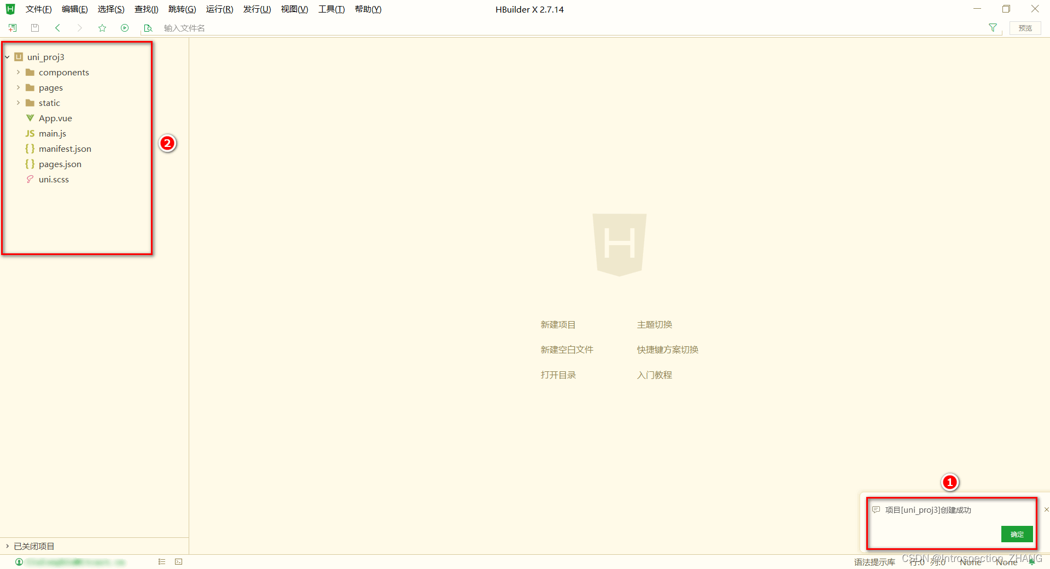Viewport: 1050px width, 569px height.
Task: Click the new file toolbar icon
Action: 13,28
